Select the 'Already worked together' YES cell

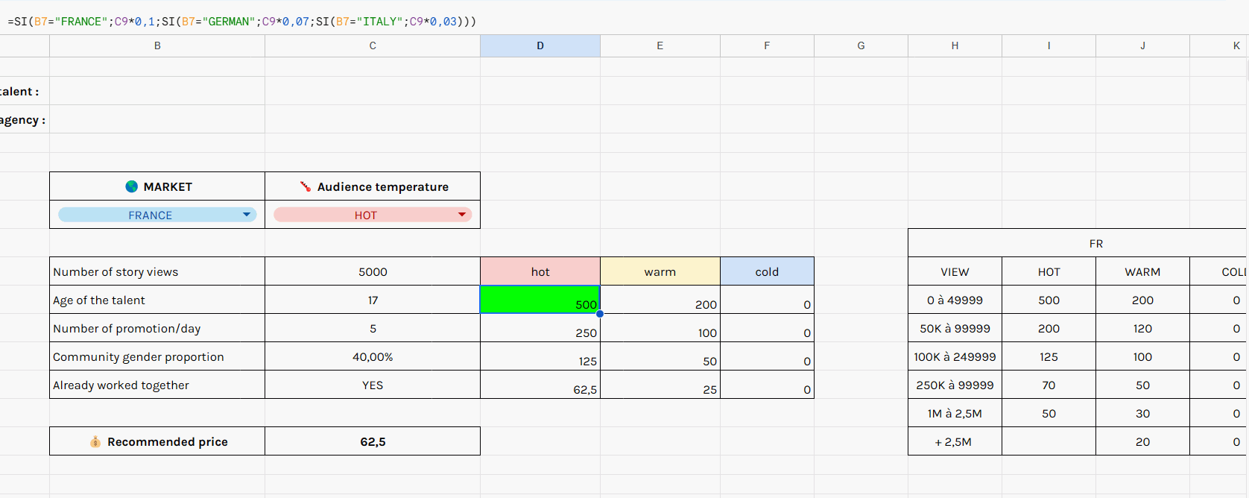[x=373, y=385]
